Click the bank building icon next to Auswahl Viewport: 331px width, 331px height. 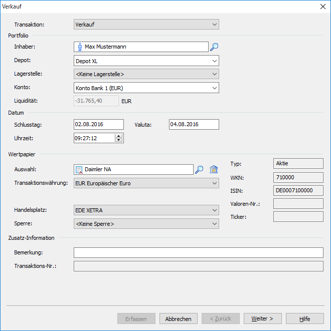click(214, 170)
